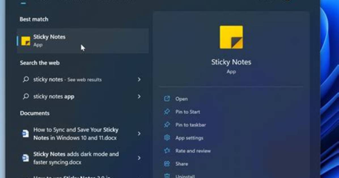Click the gear icon next to App settings
Image resolution: width=339 pixels, height=178 pixels.
(167, 137)
